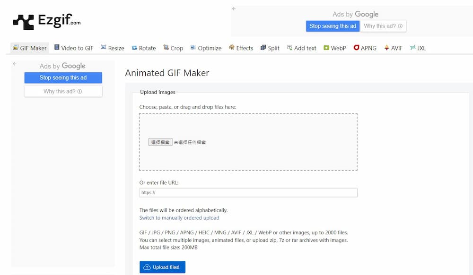Image resolution: width=473 pixels, height=275 pixels.
Task: Open the APNG menu label
Action: click(x=368, y=48)
